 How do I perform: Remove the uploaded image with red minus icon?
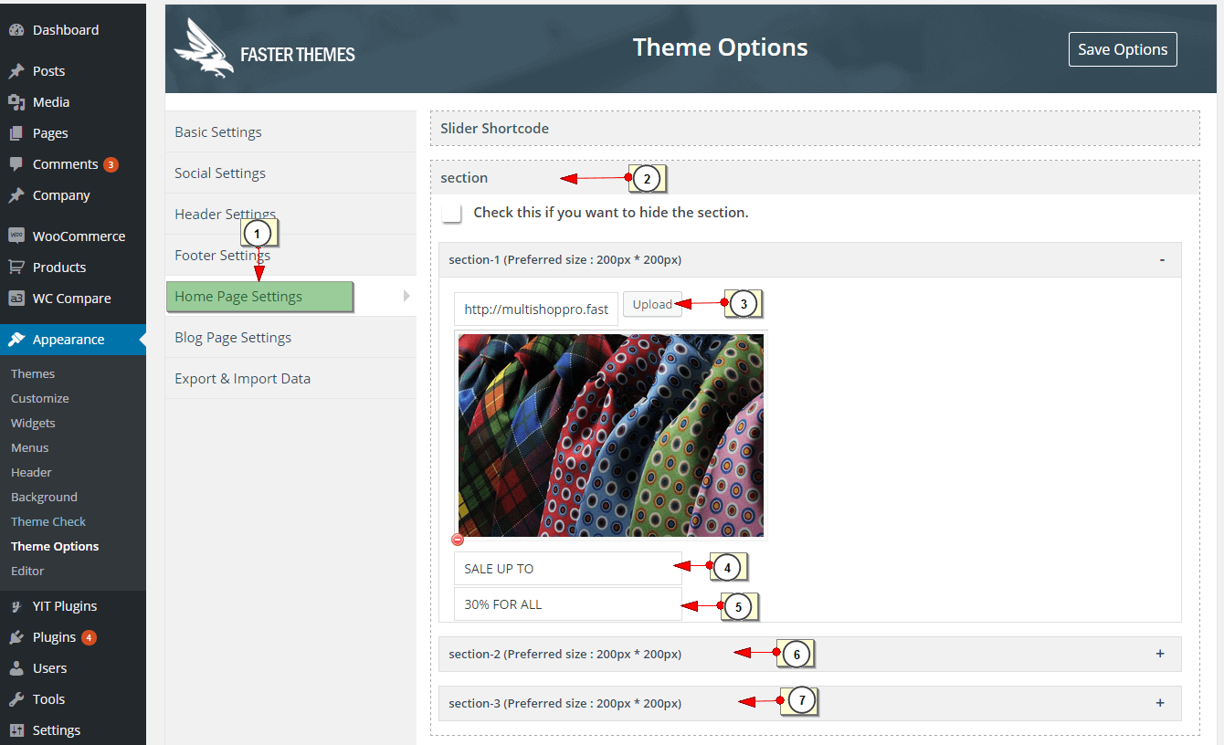(x=458, y=540)
